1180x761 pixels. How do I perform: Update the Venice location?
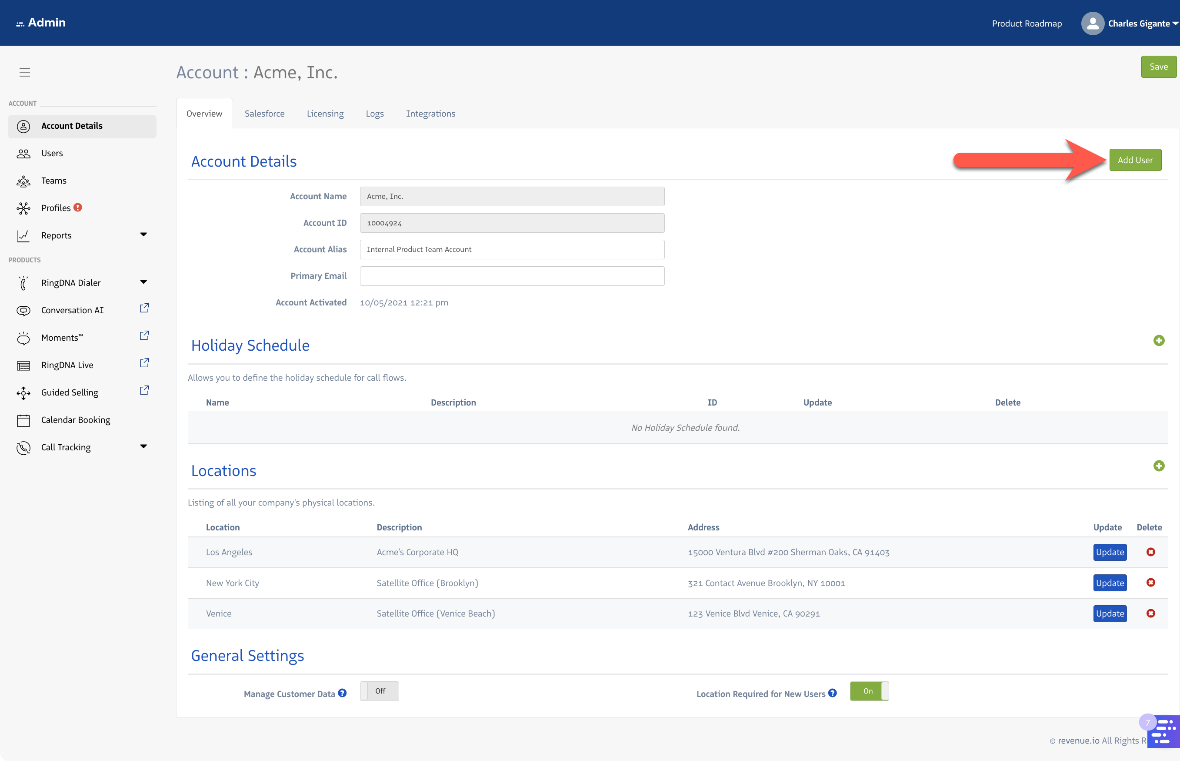(x=1110, y=614)
